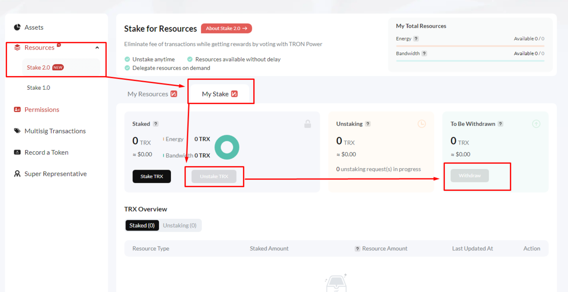Click the My Total Resources heading
Image resolution: width=568 pixels, height=292 pixels.
(x=421, y=26)
